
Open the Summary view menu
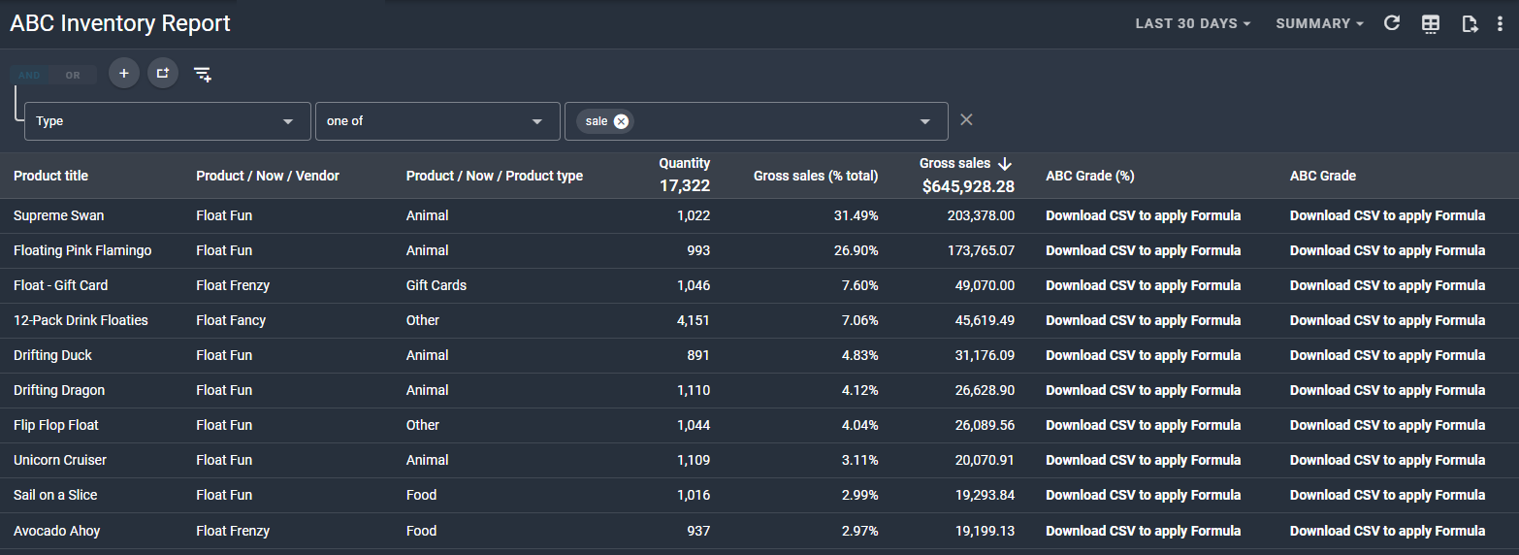pyautogui.click(x=1319, y=23)
